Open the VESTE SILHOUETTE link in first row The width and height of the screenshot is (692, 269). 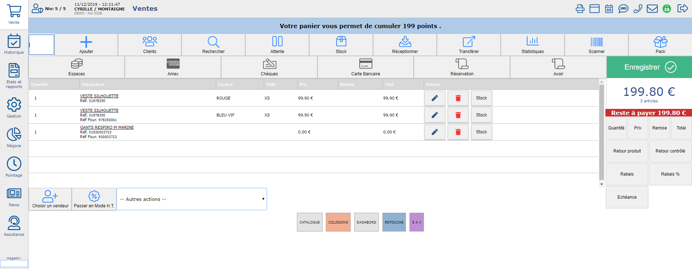99,96
